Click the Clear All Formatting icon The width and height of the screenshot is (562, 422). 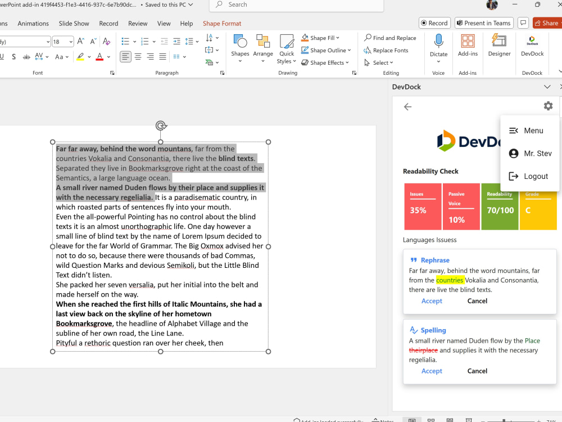tap(106, 42)
